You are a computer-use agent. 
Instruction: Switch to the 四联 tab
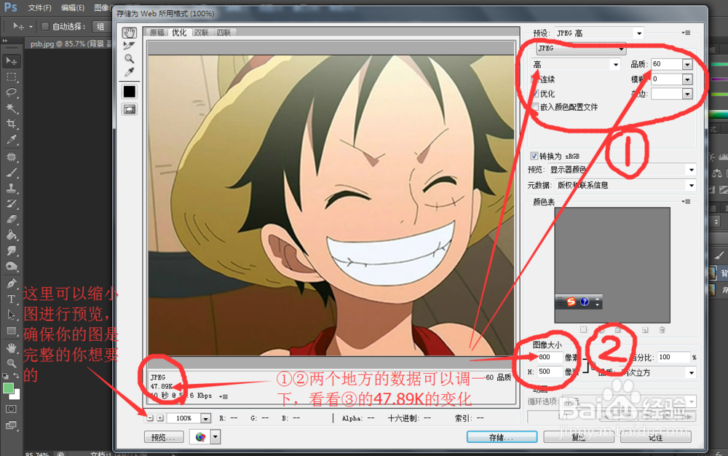[x=223, y=33]
